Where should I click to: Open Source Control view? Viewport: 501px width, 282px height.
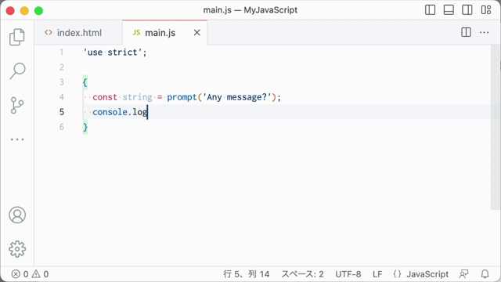click(17, 105)
